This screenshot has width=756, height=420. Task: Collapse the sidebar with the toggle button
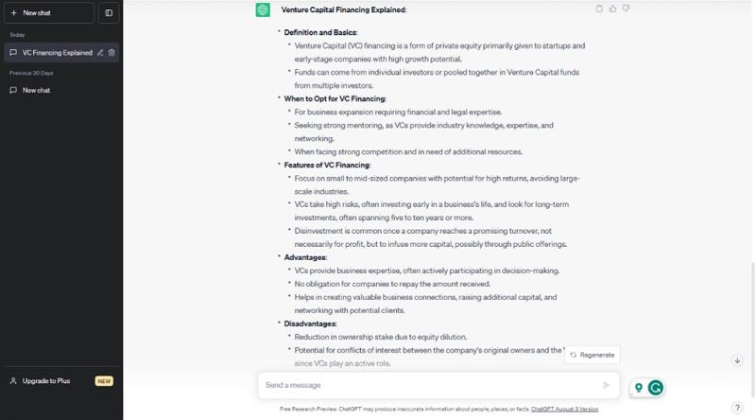pyautogui.click(x=109, y=12)
